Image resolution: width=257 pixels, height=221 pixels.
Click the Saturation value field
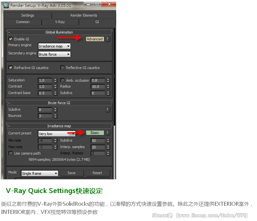tap(45, 80)
